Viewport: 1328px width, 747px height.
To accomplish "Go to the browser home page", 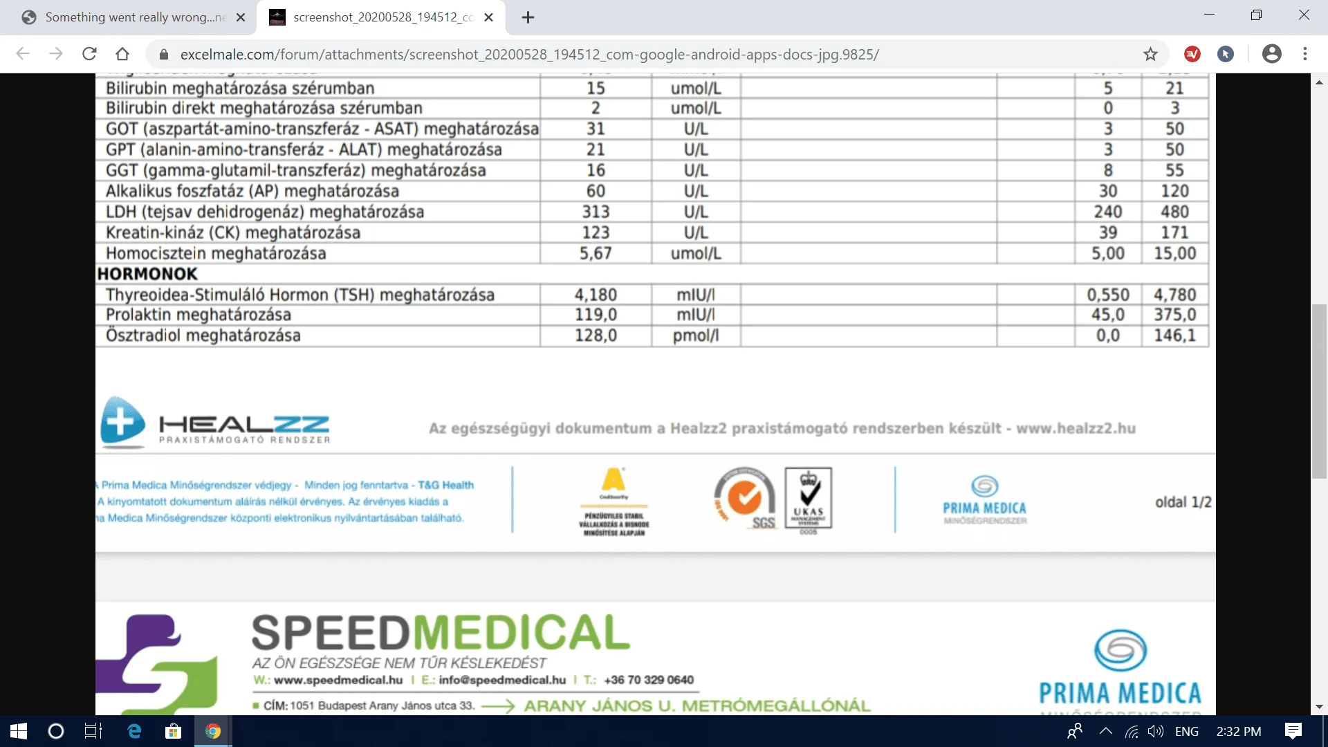I will pyautogui.click(x=122, y=54).
